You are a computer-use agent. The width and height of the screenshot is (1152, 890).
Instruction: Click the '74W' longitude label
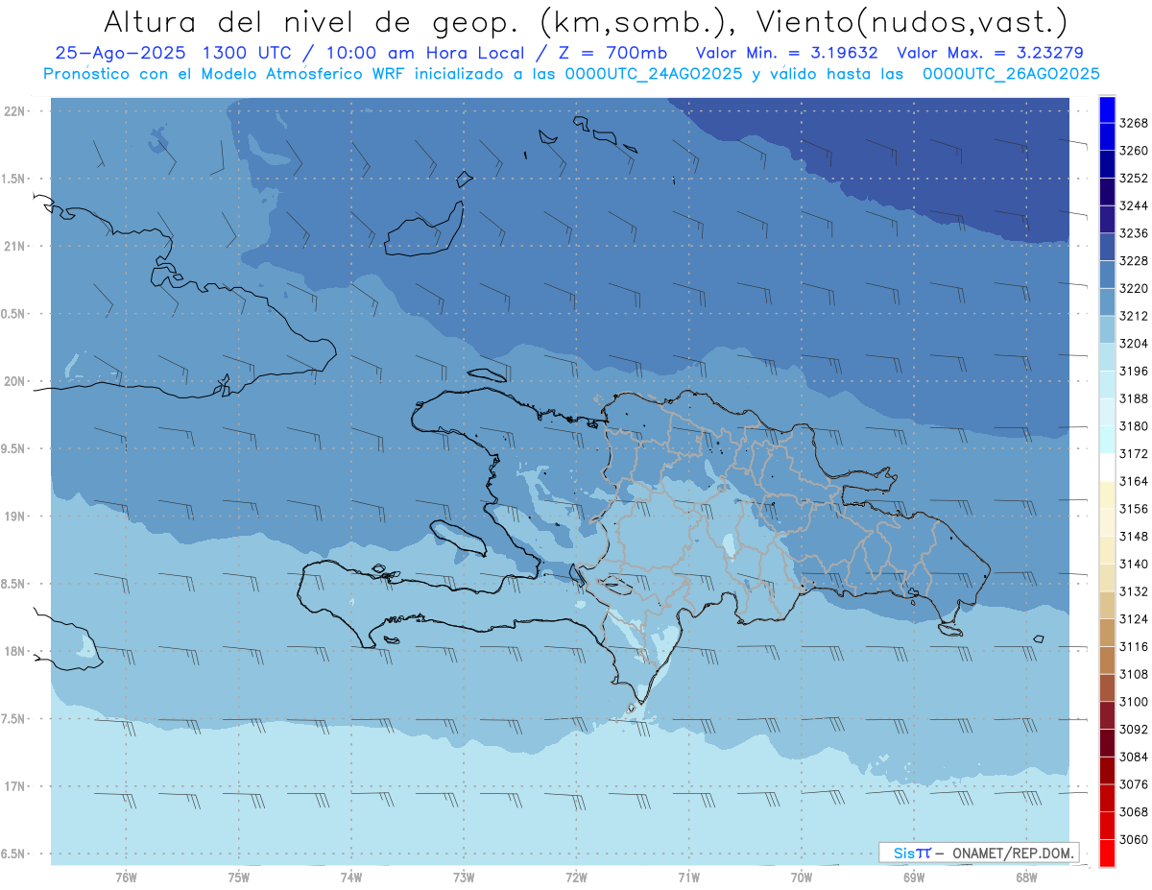[x=351, y=878]
